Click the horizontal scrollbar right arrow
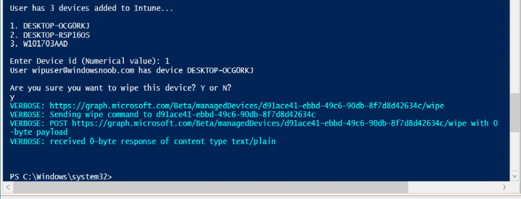Image resolution: width=521 pixels, height=199 pixels. (x=505, y=187)
